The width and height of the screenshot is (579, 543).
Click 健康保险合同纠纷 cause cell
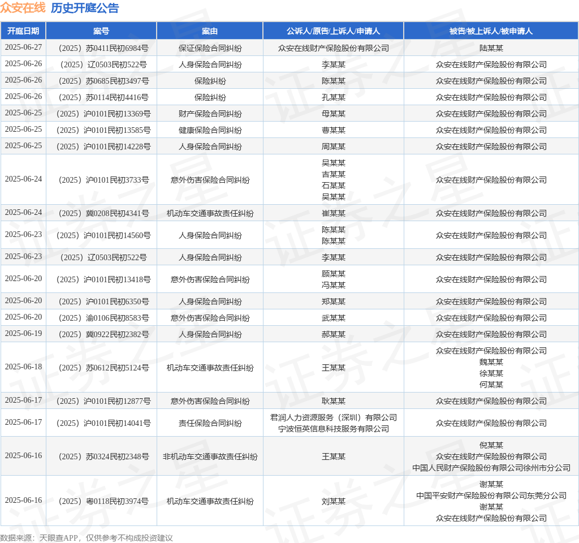(x=210, y=130)
